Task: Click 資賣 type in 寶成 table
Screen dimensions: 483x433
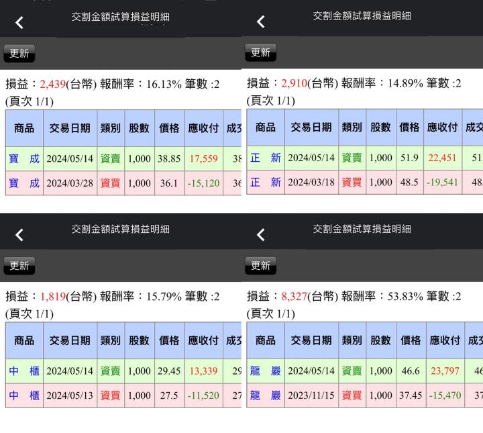Action: (110, 158)
